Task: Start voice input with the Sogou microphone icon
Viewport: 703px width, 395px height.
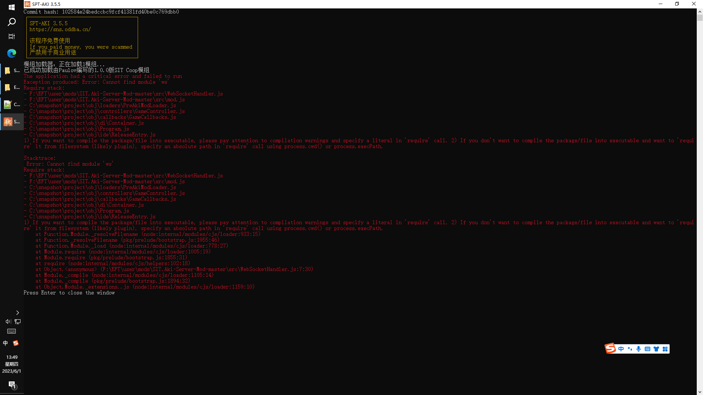Action: coord(639,349)
